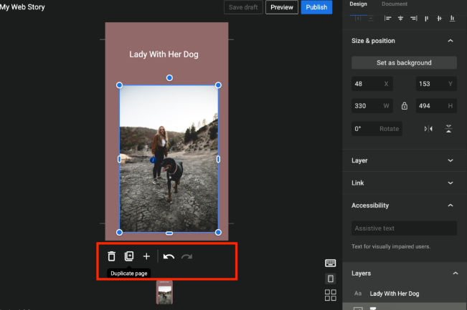This screenshot has height=310, width=467.
Task: Expand the Layer section
Action: coord(450,160)
